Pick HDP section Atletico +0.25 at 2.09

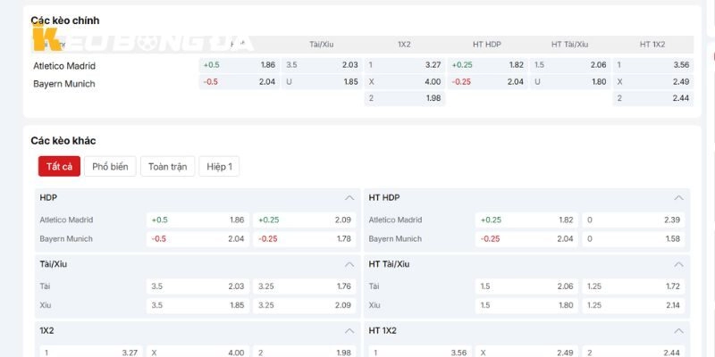click(305, 220)
